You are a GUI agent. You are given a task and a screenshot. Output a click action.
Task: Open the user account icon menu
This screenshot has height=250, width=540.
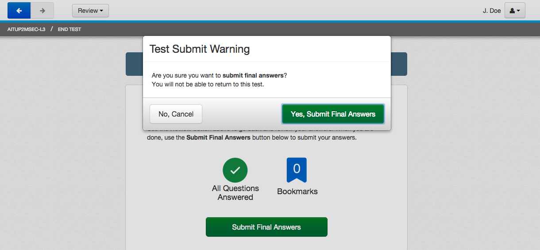coord(515,11)
